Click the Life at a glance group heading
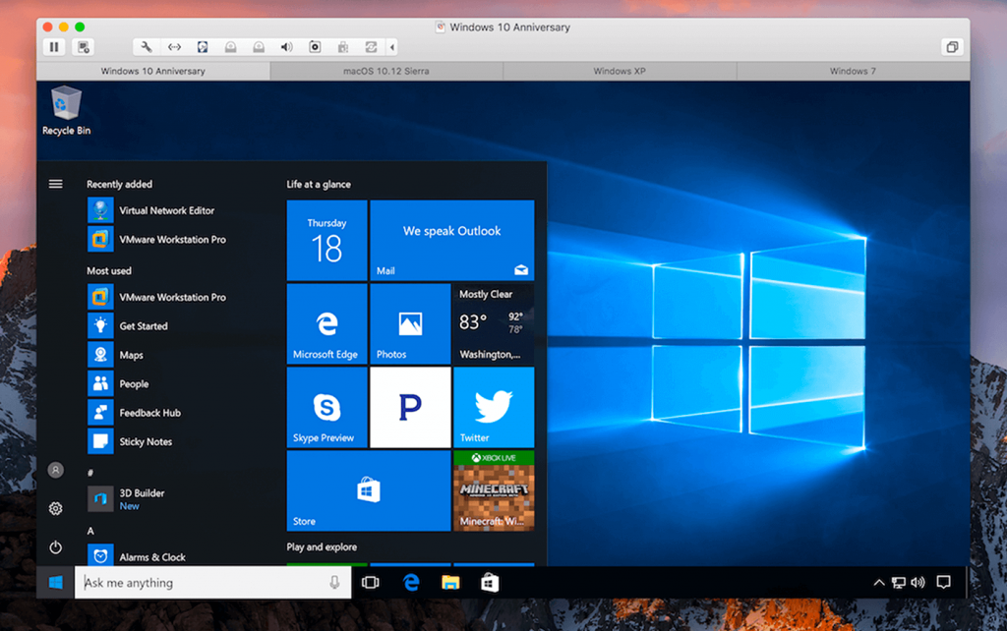This screenshot has width=1007, height=631. point(319,184)
